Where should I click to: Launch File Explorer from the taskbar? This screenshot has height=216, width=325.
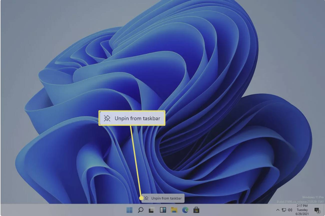174,210
